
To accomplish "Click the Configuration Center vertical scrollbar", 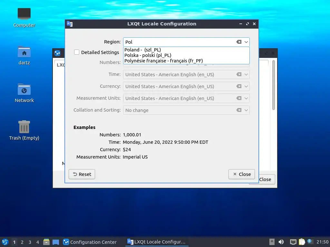I will pos(274,85).
